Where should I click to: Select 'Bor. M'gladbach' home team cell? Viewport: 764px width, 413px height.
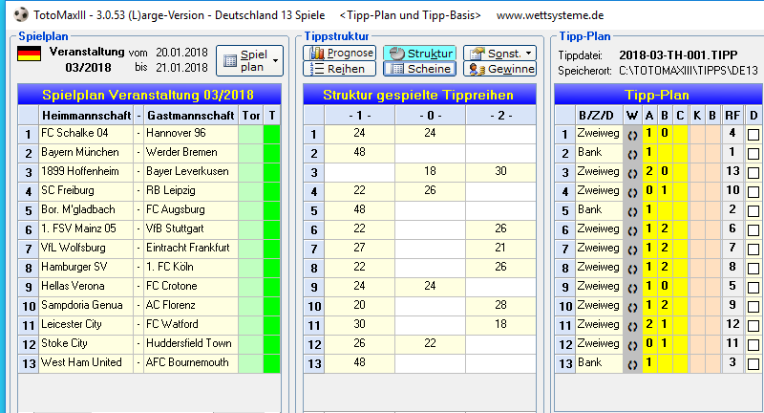point(86,210)
